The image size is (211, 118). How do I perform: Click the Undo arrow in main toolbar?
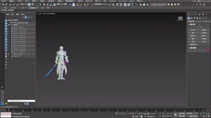click(x=3, y=5)
